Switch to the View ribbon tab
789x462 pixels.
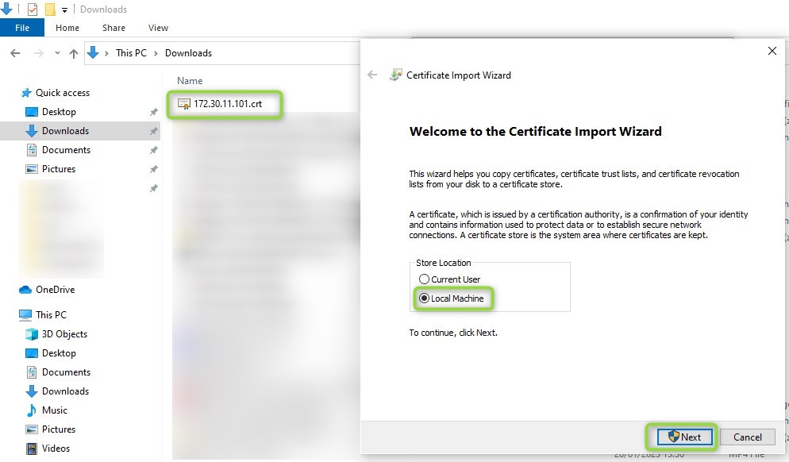pyautogui.click(x=158, y=28)
